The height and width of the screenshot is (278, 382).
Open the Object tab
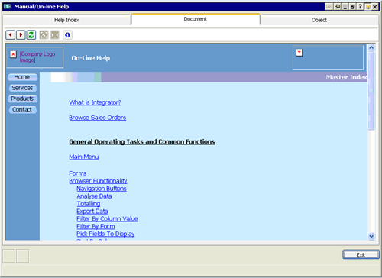click(x=319, y=20)
